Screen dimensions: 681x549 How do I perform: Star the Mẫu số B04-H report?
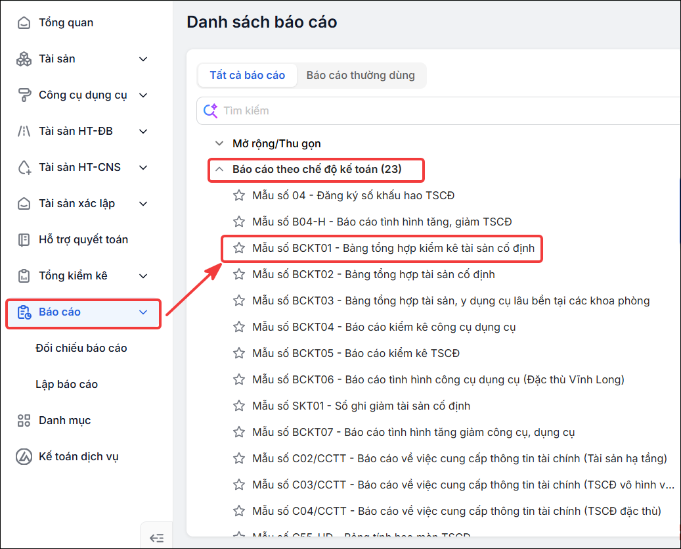click(239, 222)
